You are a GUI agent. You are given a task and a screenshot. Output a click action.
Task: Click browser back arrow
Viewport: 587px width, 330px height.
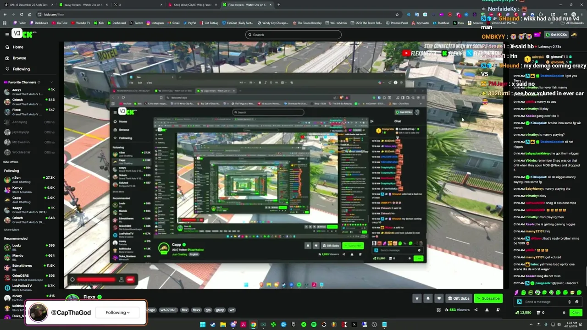(x=5, y=14)
